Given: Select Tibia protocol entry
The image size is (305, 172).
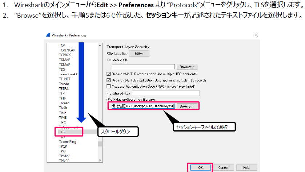Looking at the screenshot, I should coord(63,113).
